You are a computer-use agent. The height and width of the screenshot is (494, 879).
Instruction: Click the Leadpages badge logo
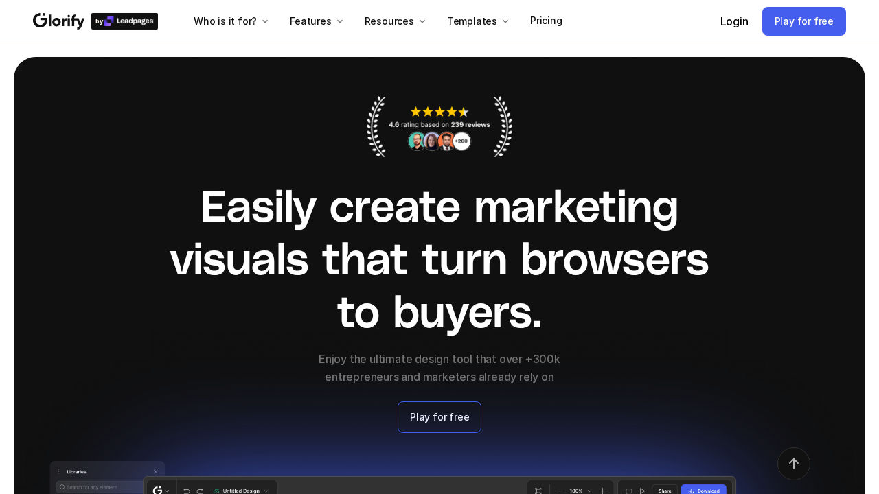(124, 21)
